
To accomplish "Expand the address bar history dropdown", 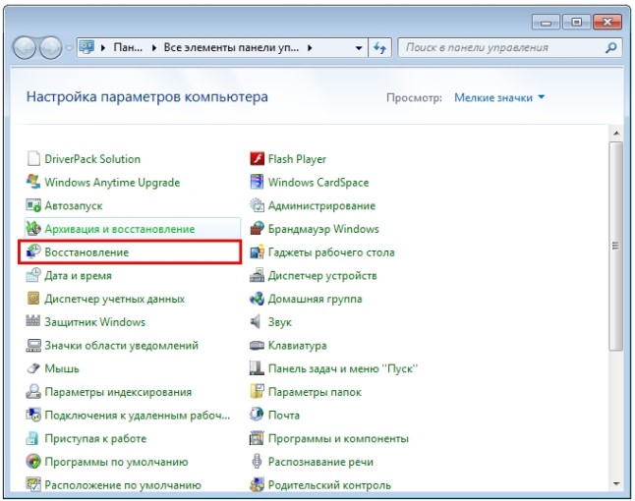I will click(359, 48).
